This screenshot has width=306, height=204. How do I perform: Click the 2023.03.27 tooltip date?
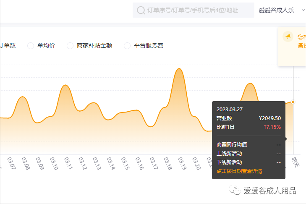230,109
